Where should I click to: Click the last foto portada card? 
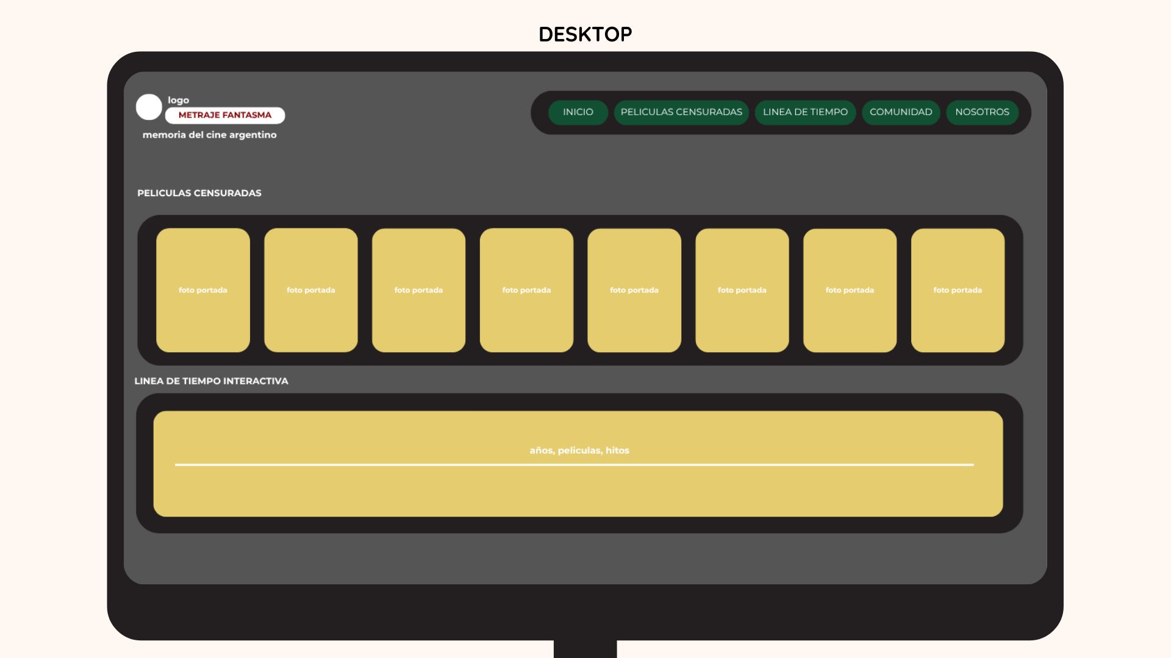(958, 290)
